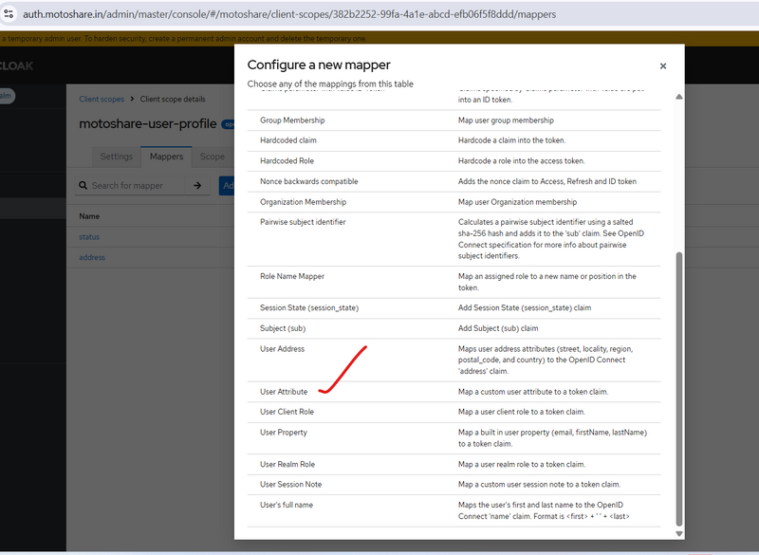Select the User's full name mapper
This screenshot has height=555, width=759.
287,505
